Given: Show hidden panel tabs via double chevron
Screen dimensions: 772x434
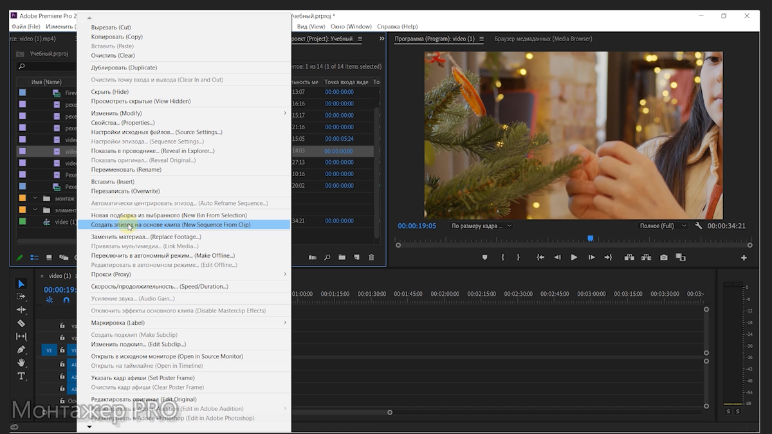Looking at the screenshot, I should [381, 39].
